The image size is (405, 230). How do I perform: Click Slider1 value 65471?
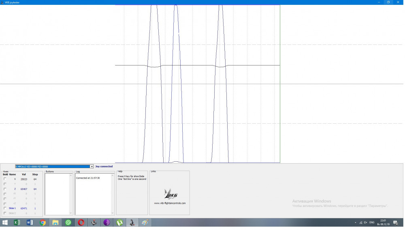click(24, 209)
